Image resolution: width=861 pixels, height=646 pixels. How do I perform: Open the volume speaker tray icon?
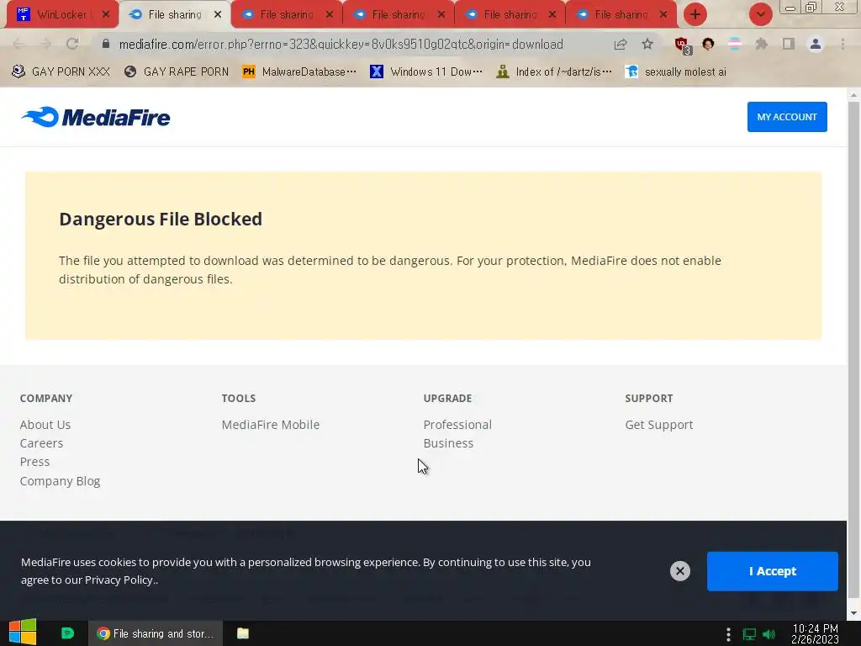769,634
